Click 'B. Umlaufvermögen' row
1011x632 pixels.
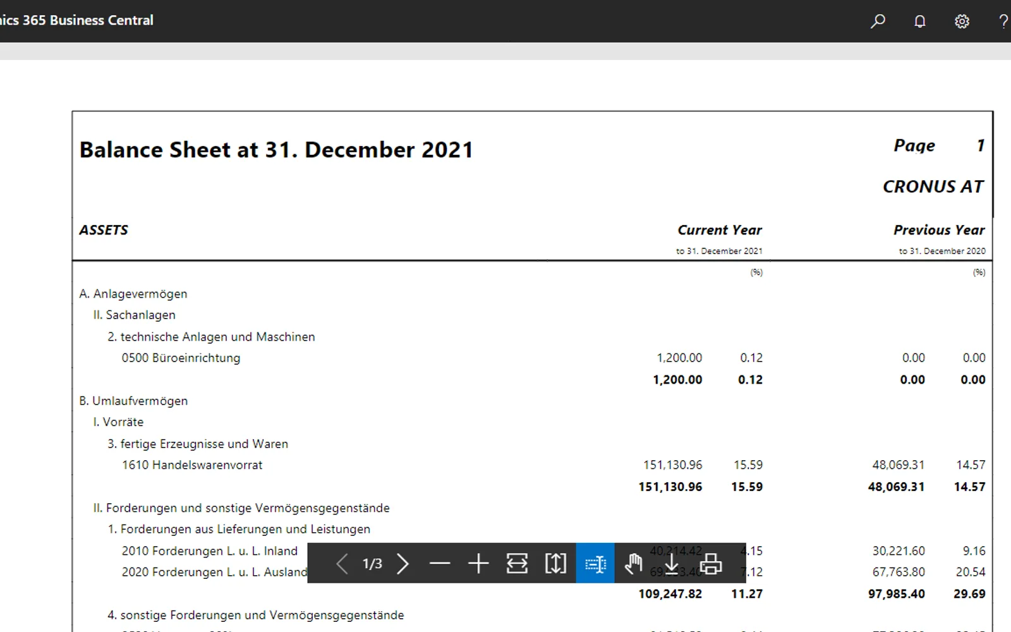(133, 401)
